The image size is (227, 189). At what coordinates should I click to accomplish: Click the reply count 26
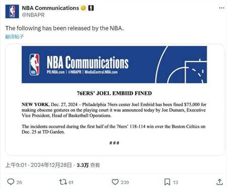[x=19, y=182]
